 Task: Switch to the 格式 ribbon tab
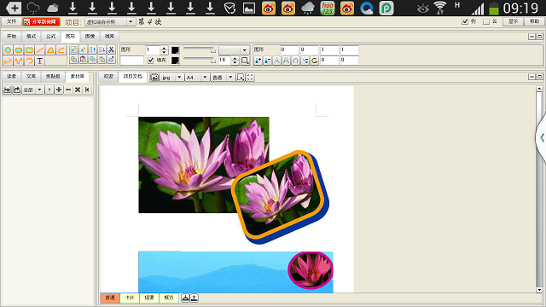pyautogui.click(x=32, y=36)
